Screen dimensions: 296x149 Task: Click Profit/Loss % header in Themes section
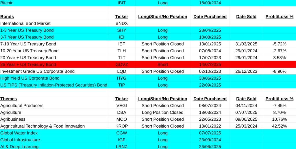(279, 99)
